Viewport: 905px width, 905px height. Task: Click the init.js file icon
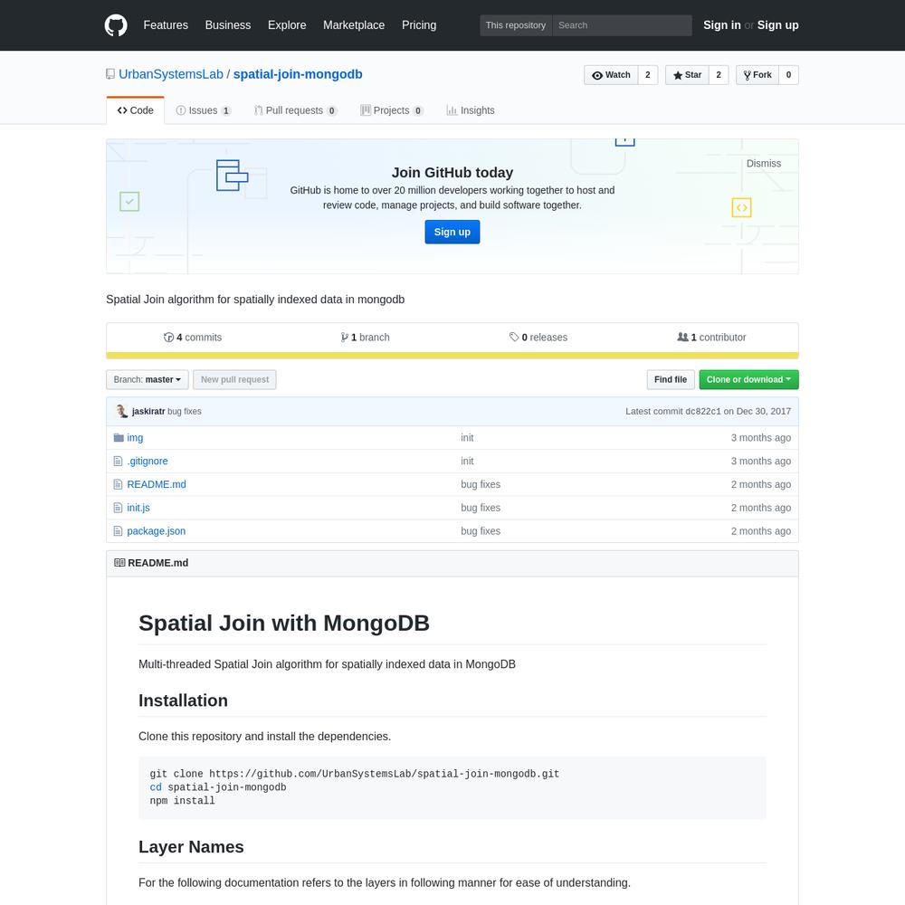tap(118, 508)
